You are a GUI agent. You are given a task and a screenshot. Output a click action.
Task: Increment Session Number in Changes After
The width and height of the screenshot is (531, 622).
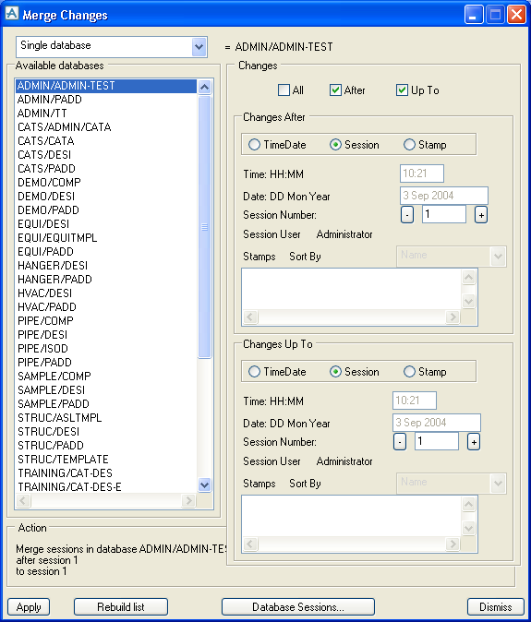(480, 215)
